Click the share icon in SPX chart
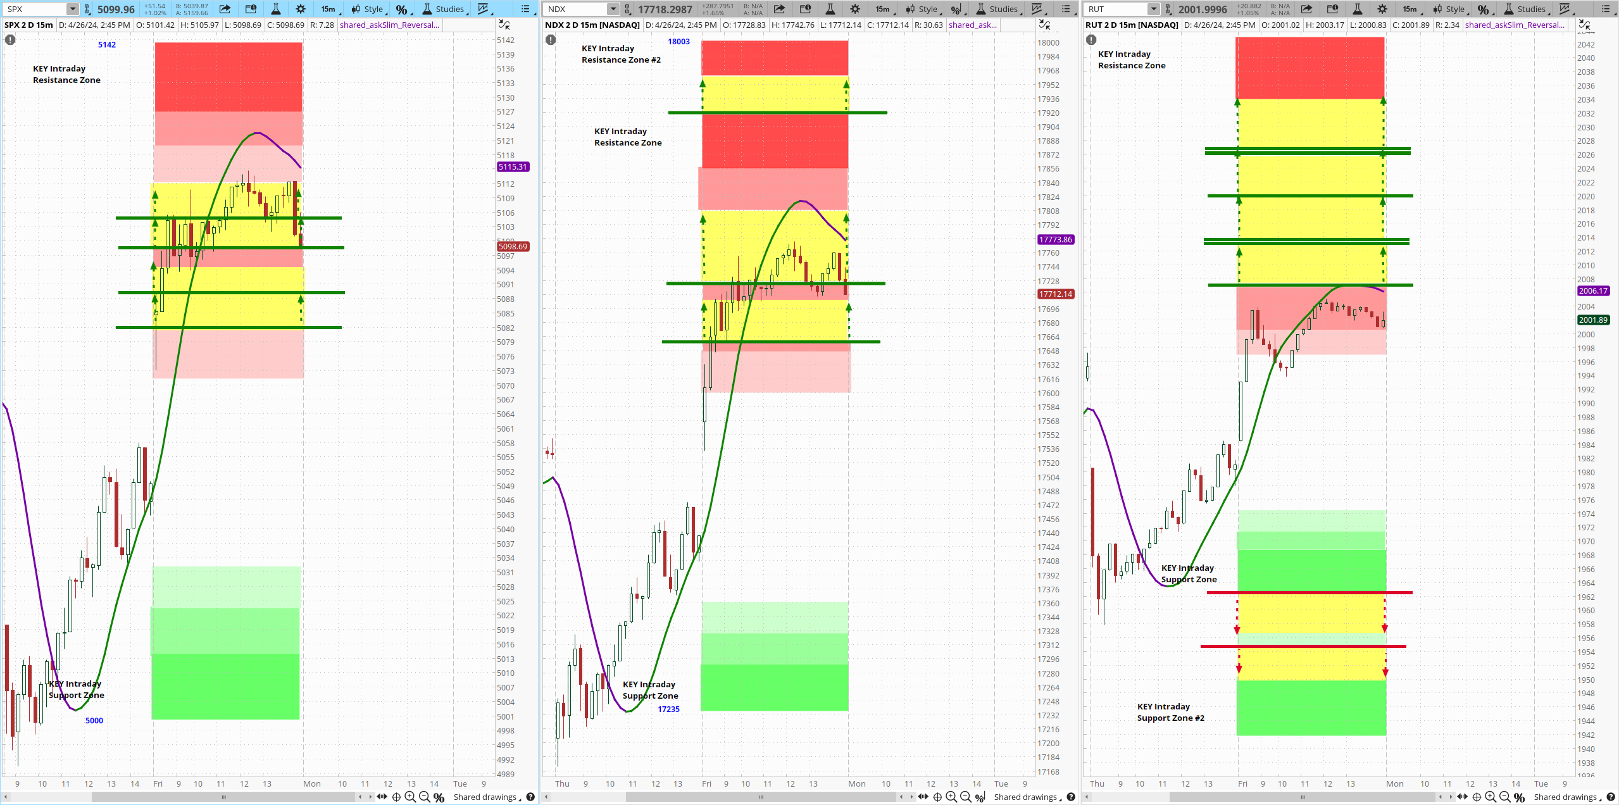The image size is (1619, 805). pos(225,9)
